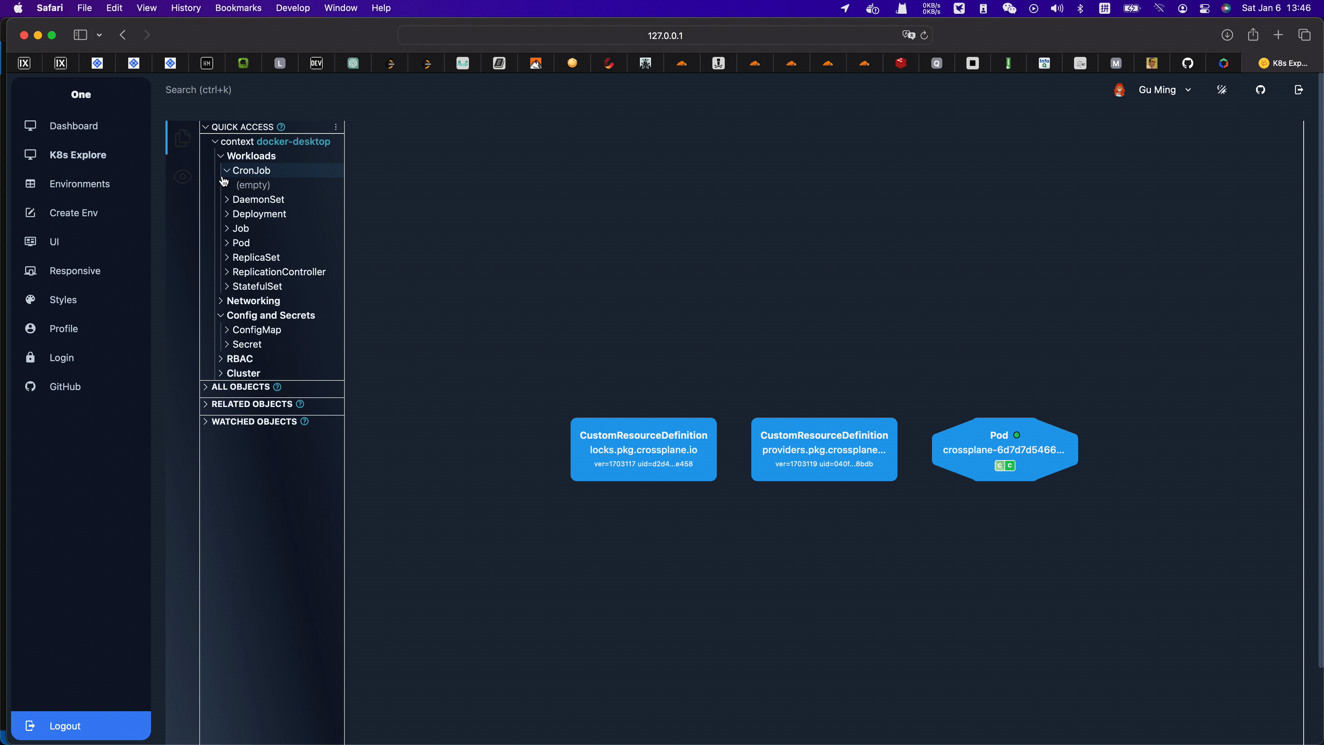Open Environments in the left sidebar
1324x745 pixels.
[x=79, y=184]
